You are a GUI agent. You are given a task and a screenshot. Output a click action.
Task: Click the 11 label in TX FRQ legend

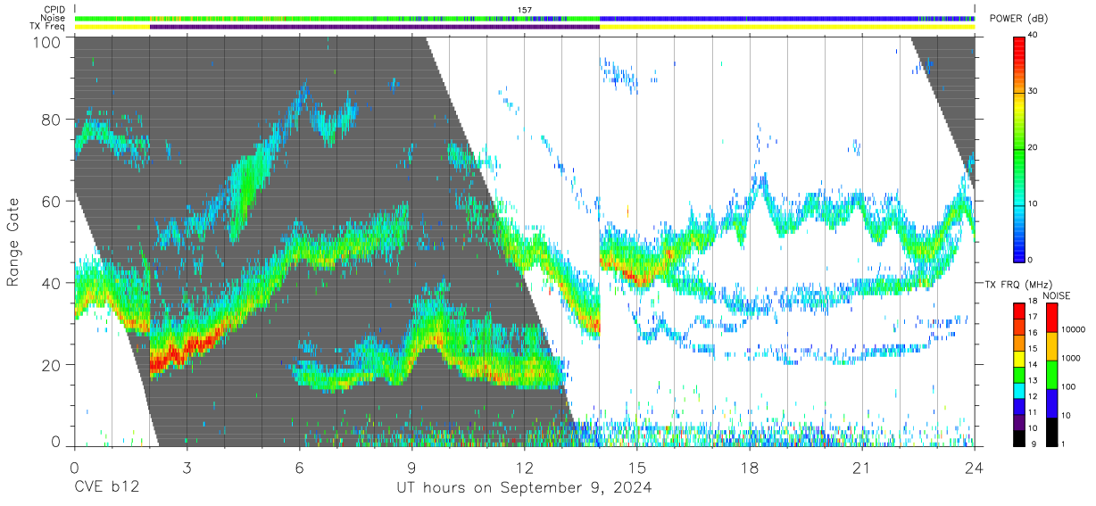(1033, 412)
